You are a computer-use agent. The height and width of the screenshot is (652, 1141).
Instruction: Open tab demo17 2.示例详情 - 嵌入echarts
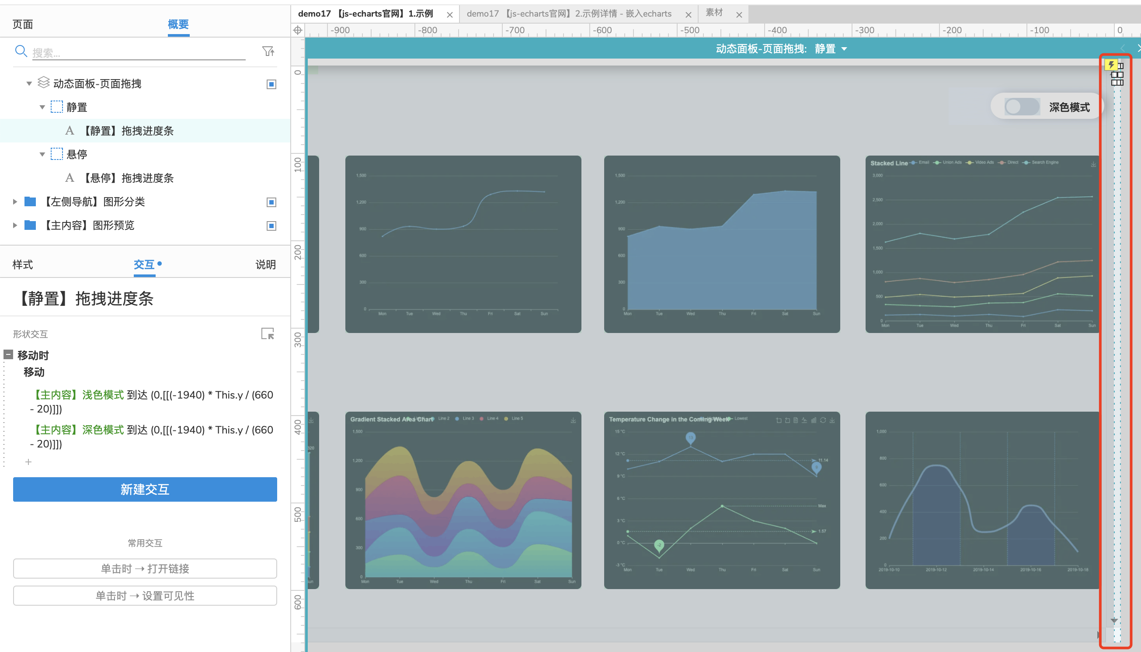point(569,14)
